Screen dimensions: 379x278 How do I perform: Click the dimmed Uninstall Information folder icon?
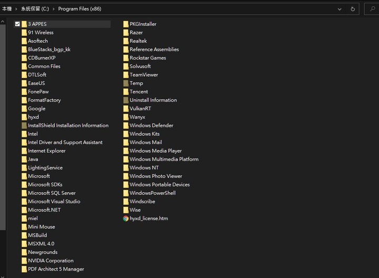[x=126, y=100]
